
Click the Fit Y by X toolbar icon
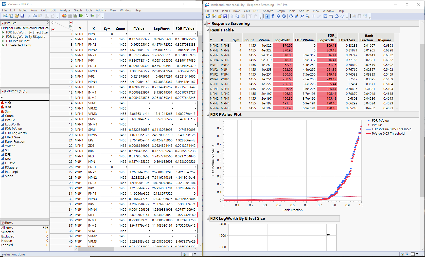(87, 16)
